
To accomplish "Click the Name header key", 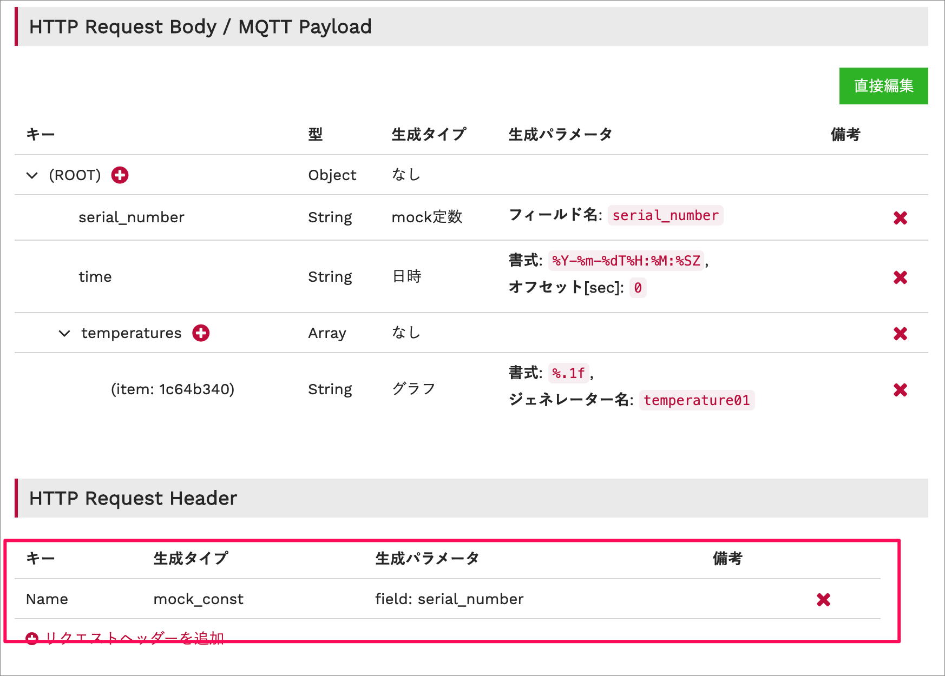I will pos(47,599).
